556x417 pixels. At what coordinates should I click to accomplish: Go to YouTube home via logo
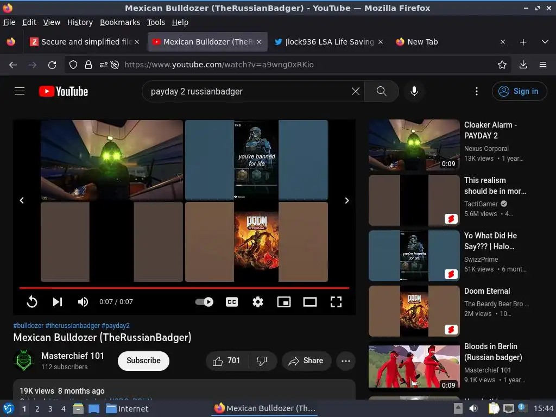click(x=64, y=91)
